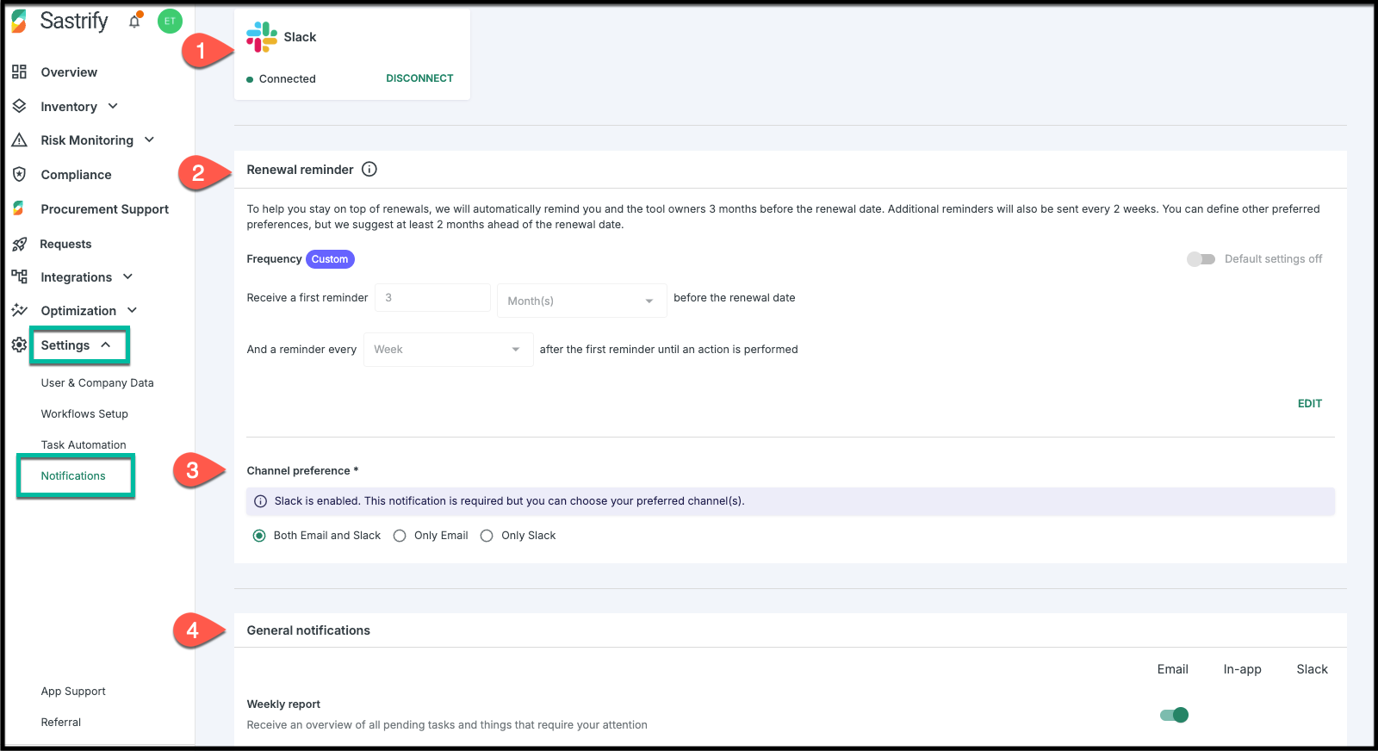Select Only Email radio option
This screenshot has width=1378, height=751.
point(400,536)
